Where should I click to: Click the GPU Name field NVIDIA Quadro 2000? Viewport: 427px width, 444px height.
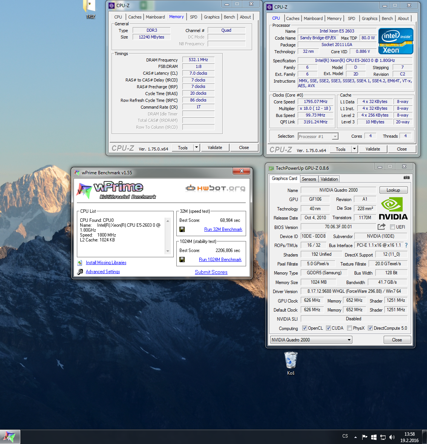point(338,190)
